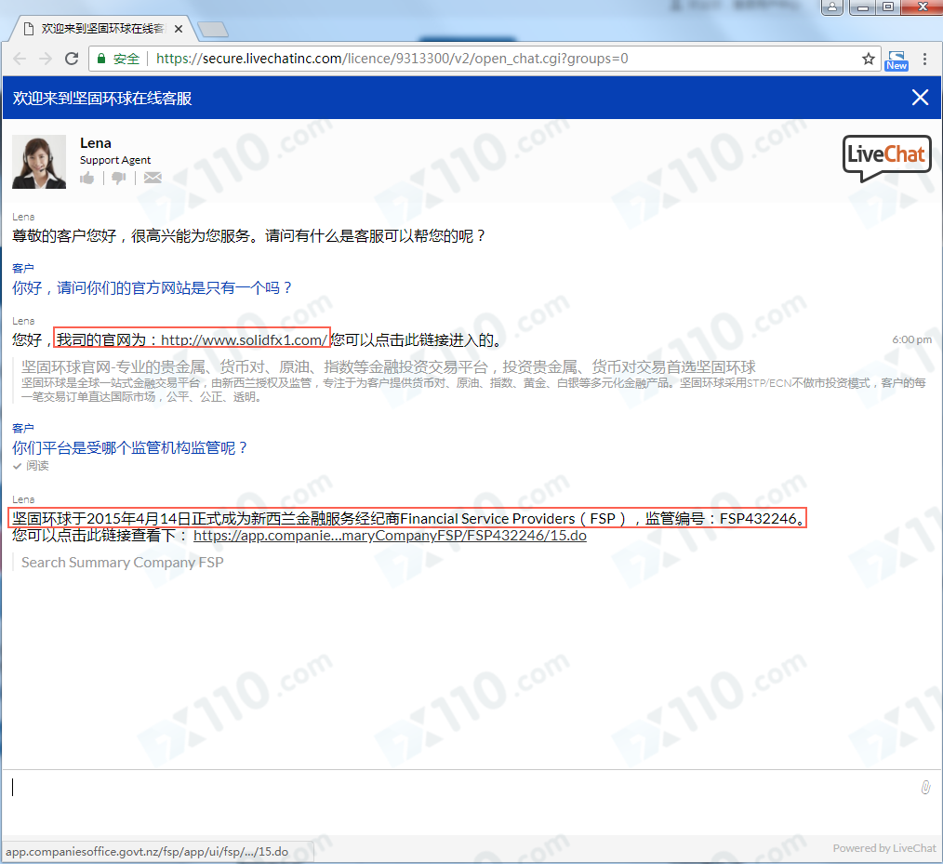This screenshot has width=943, height=864.
Task: Click the paperclip attach file icon
Action: [x=925, y=788]
